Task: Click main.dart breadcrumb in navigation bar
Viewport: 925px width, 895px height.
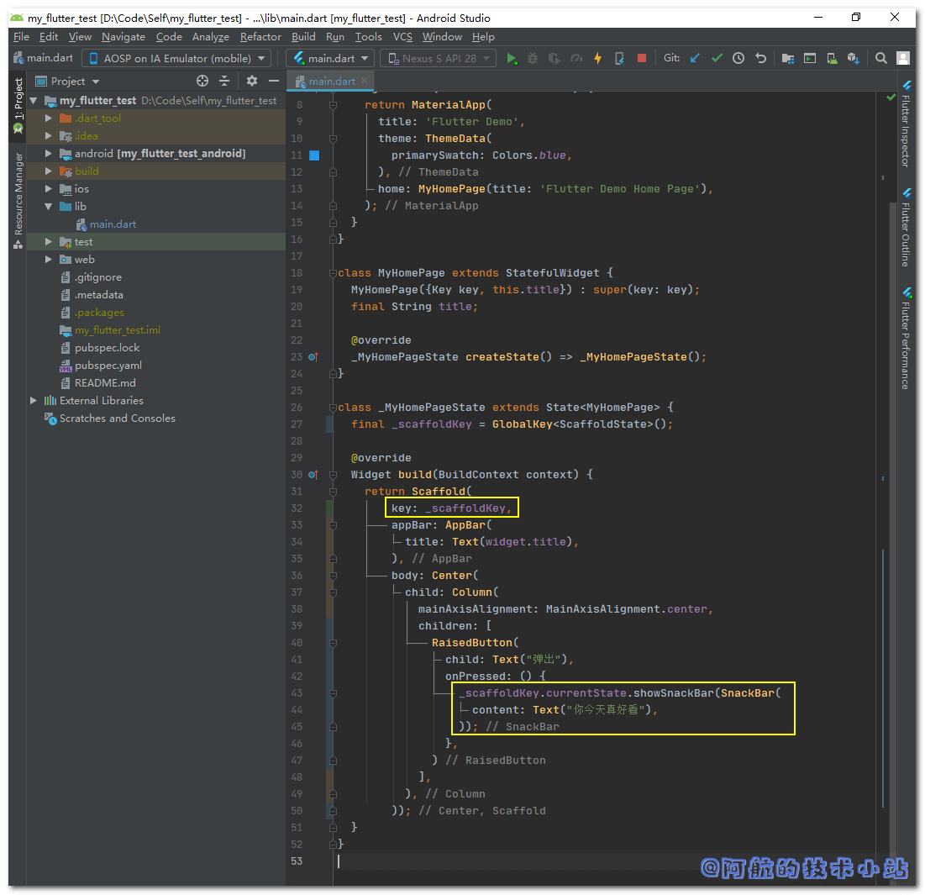Action: 43,58
